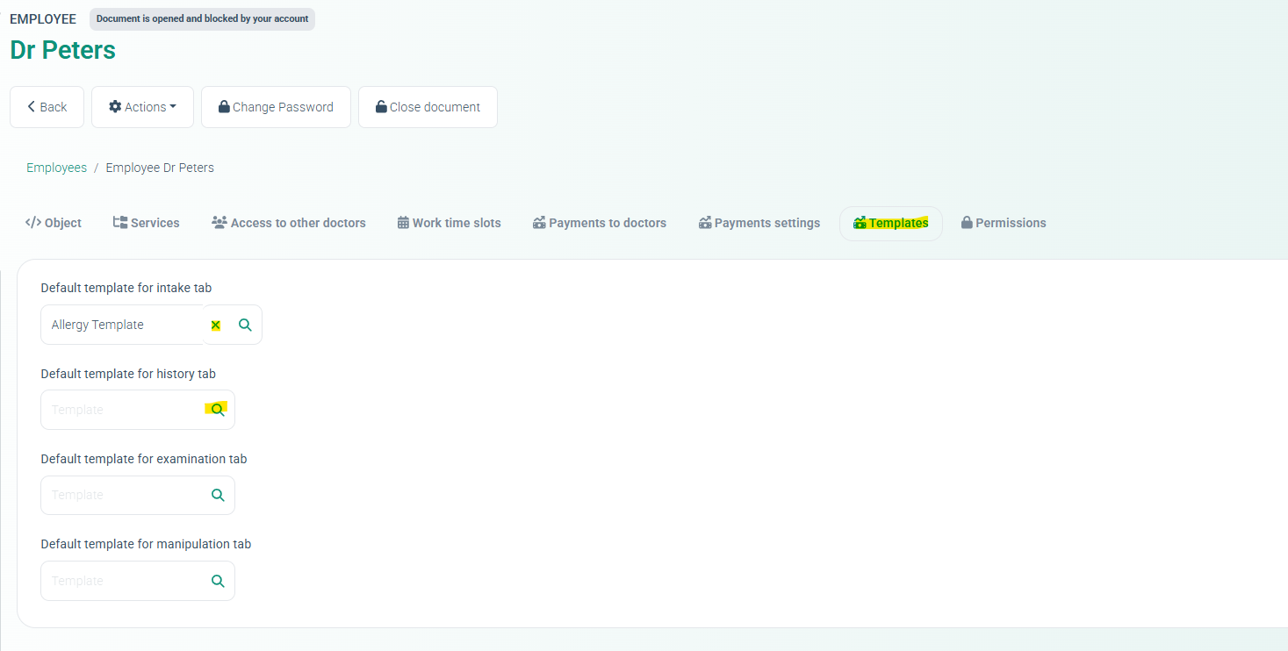Select the Templates tab
This screenshot has width=1288, height=651.
point(890,223)
